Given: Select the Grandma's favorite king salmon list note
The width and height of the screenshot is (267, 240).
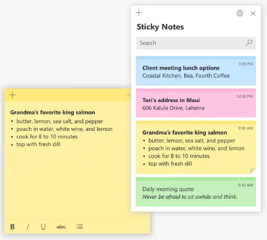Looking at the screenshot, I should (196, 147).
